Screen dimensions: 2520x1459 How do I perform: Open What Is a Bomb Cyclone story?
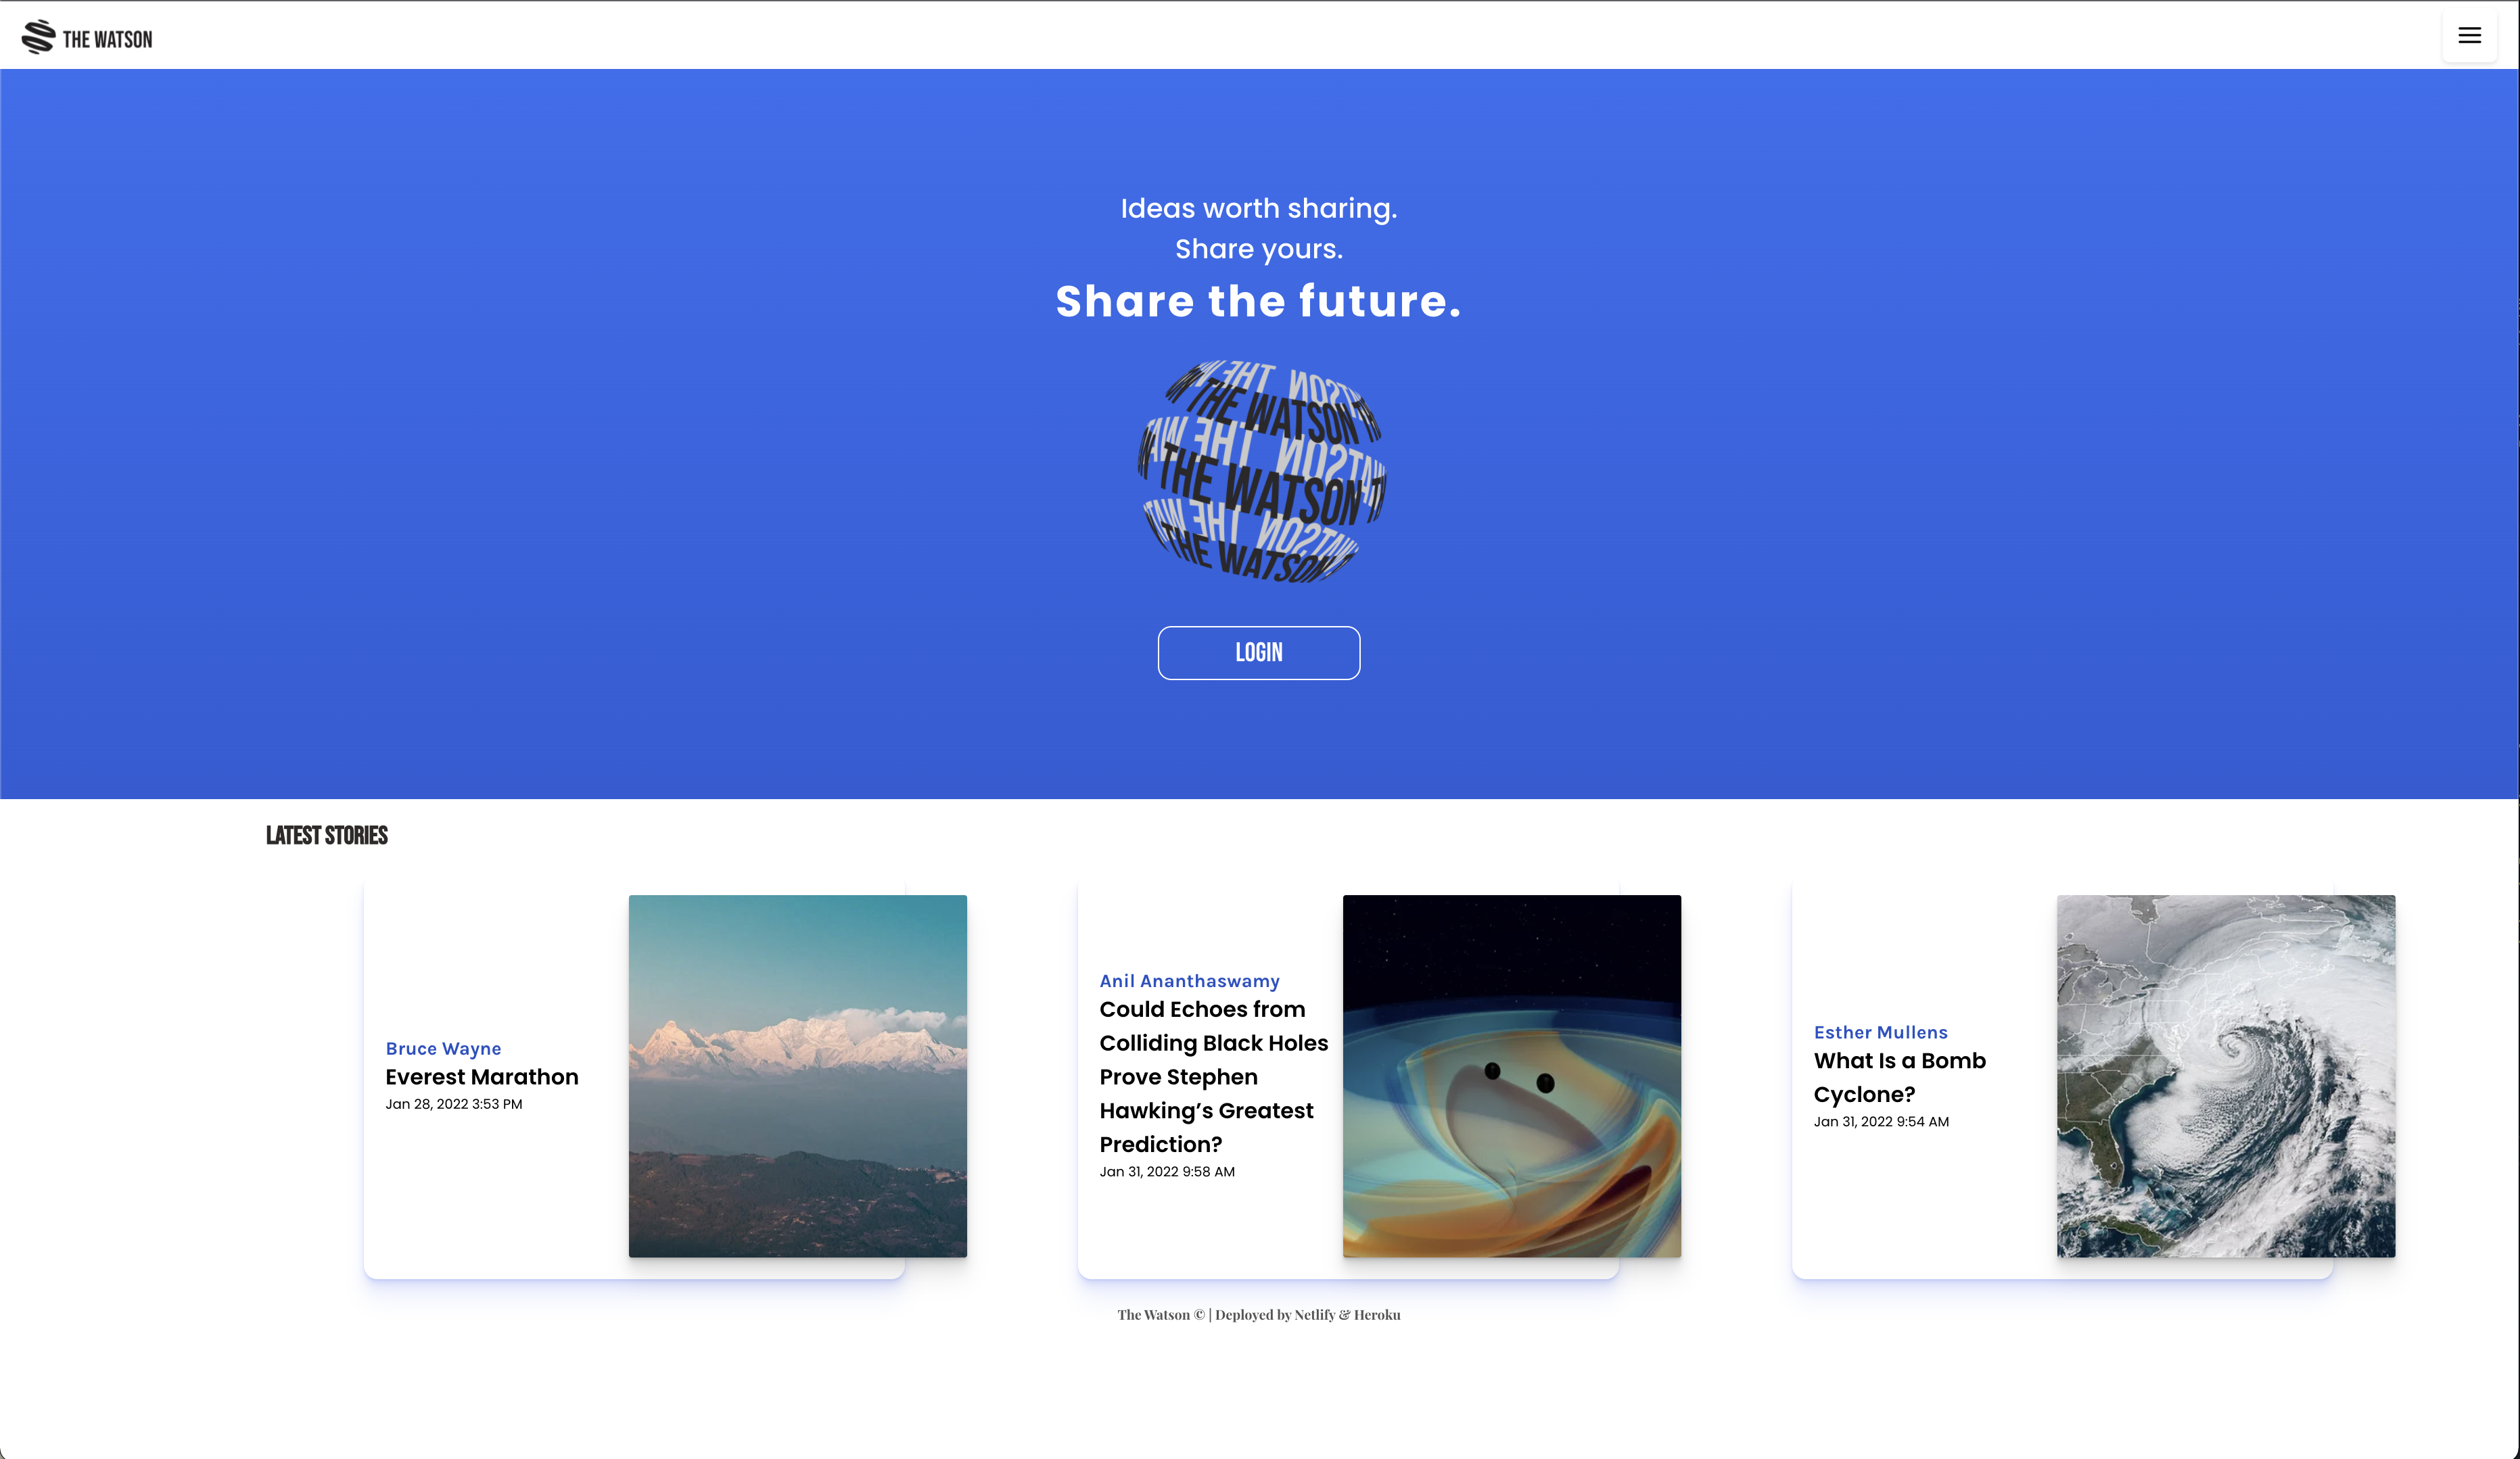click(1900, 1077)
